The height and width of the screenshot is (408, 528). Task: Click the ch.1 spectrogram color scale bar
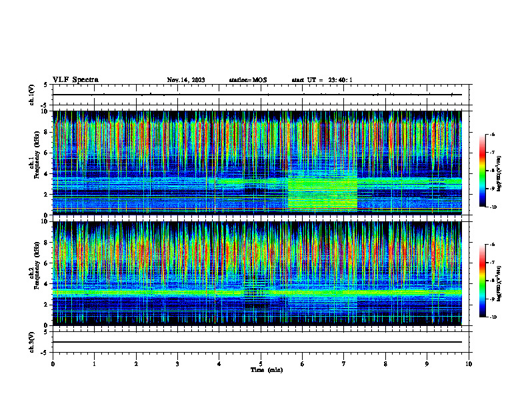coord(483,171)
